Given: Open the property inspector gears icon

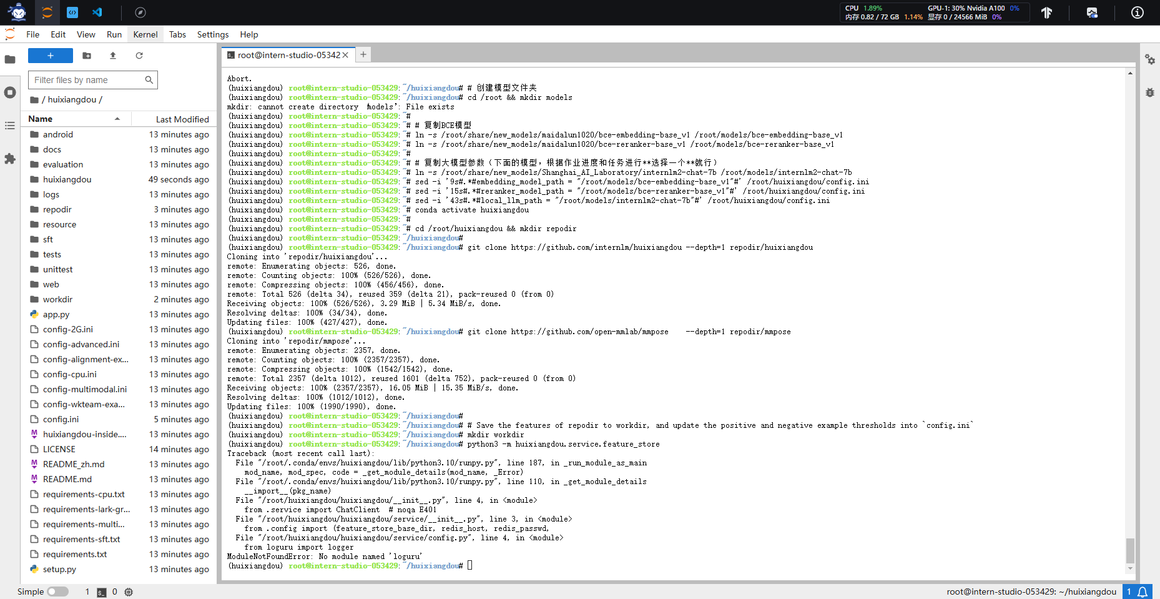Looking at the screenshot, I should [x=1150, y=59].
